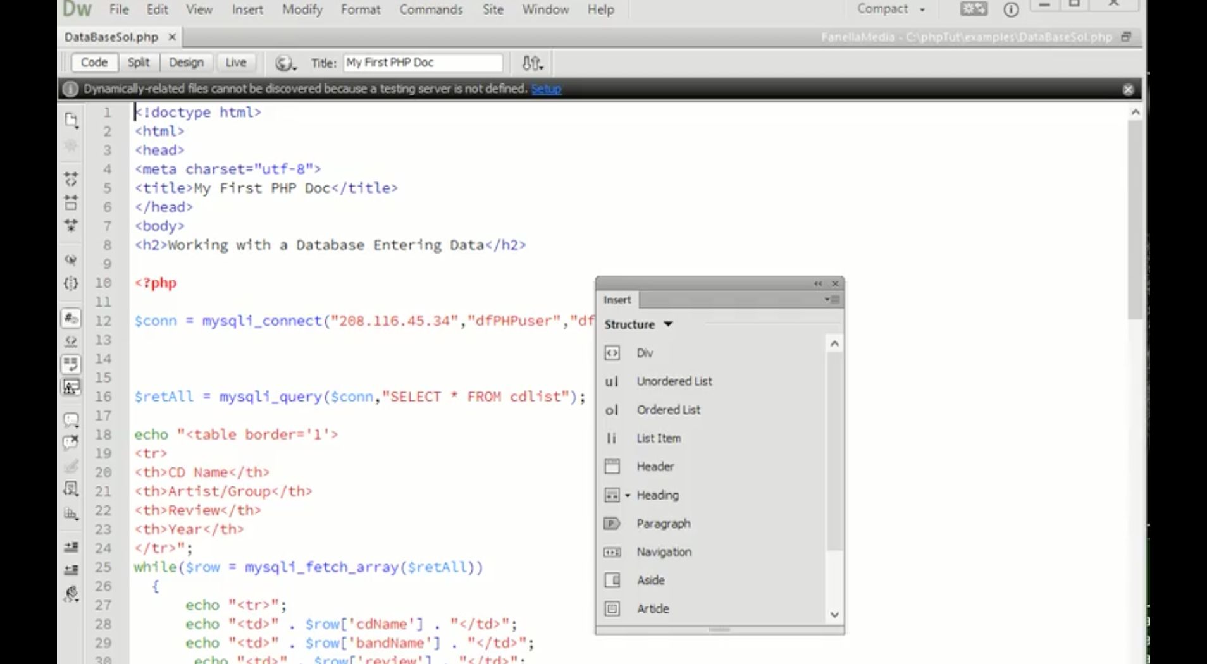The width and height of the screenshot is (1207, 664).
Task: Insert a Div from the Insert panel
Action: pyautogui.click(x=712, y=353)
